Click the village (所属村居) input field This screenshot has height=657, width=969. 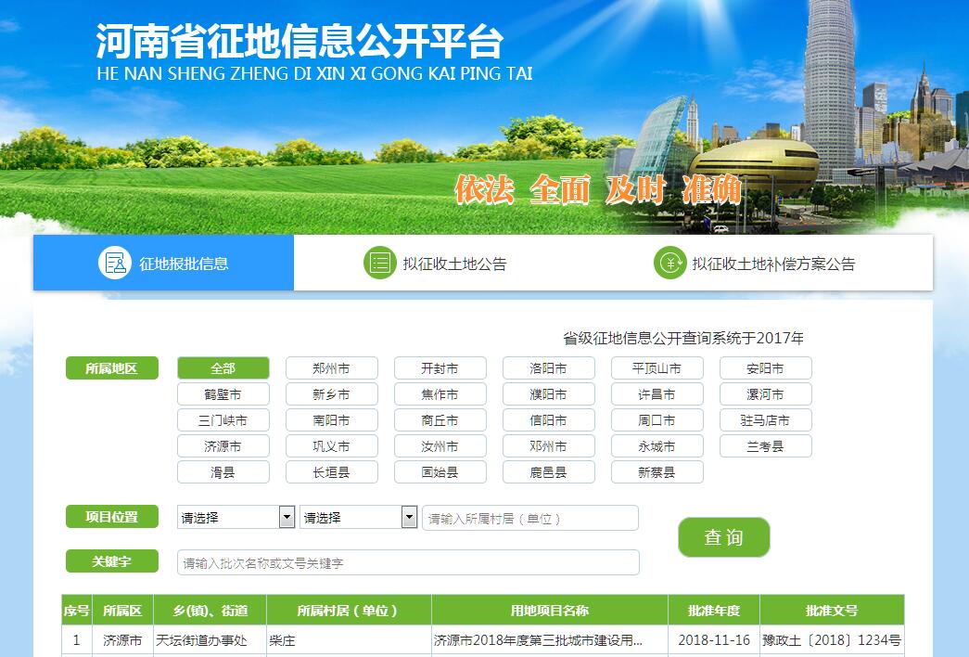[x=529, y=518]
